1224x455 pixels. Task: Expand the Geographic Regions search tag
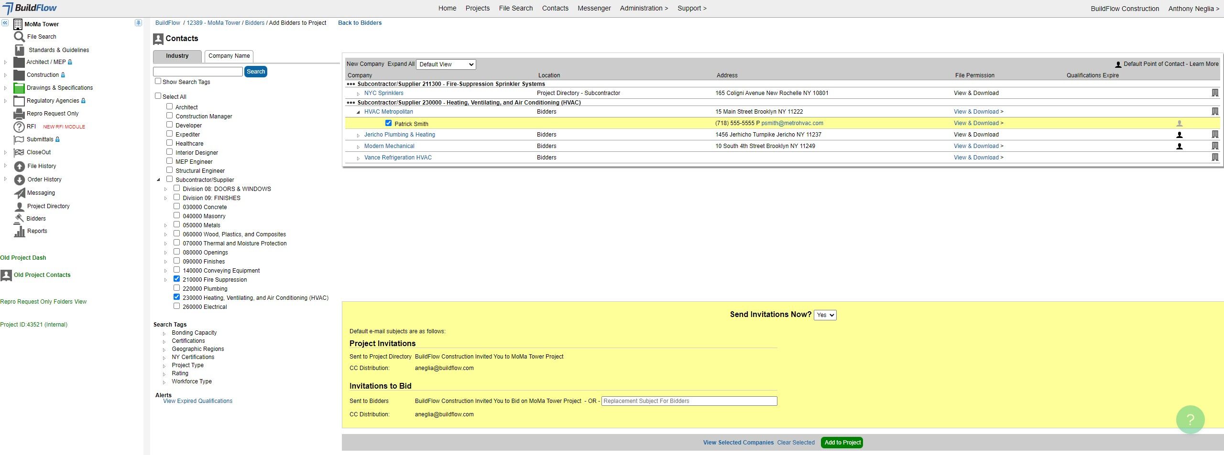tap(164, 349)
